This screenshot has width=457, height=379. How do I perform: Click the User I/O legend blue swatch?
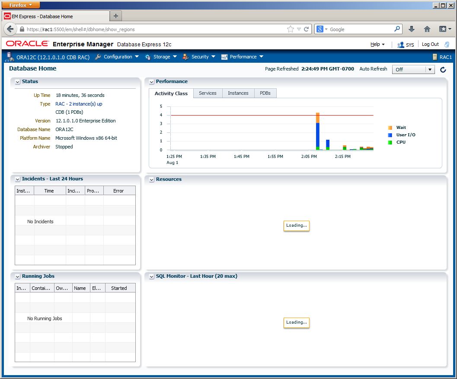point(390,135)
